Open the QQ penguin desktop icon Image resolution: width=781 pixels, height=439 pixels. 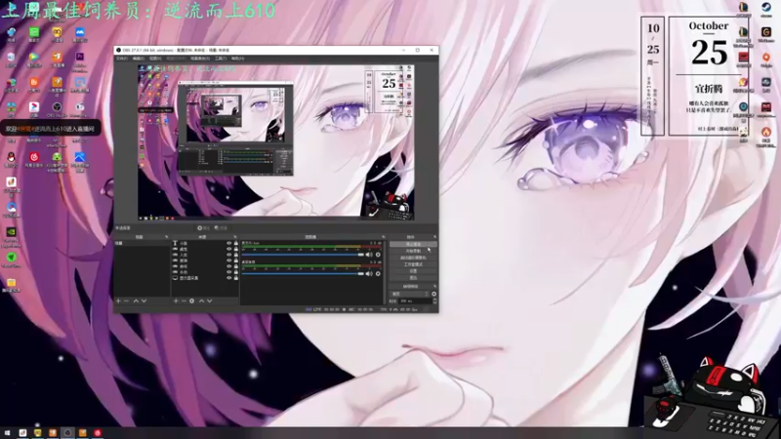11,159
